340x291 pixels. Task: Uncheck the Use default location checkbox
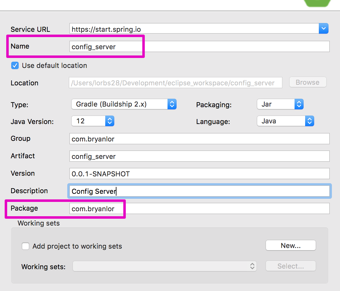15,65
